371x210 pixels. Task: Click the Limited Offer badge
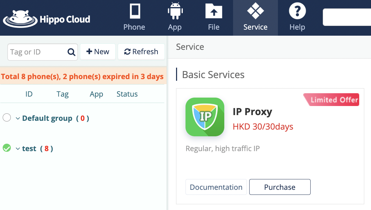point(331,100)
